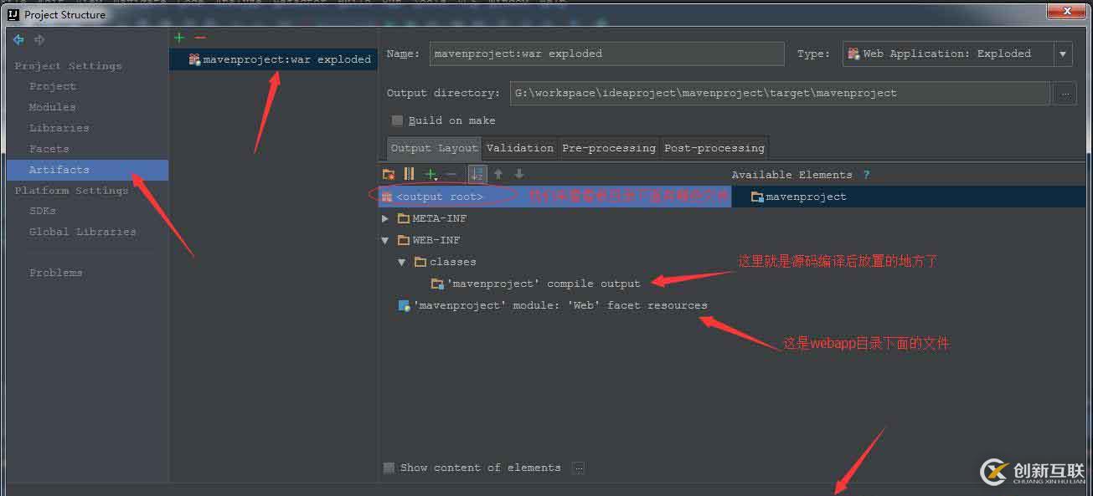The width and height of the screenshot is (1093, 496).
Task: Open the artifact Type dropdown
Action: coord(1063,54)
